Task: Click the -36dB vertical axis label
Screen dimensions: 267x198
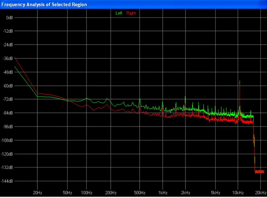Action: point(8,58)
